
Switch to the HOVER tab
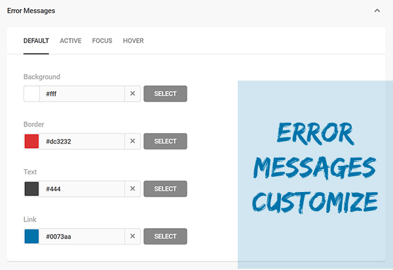point(134,41)
